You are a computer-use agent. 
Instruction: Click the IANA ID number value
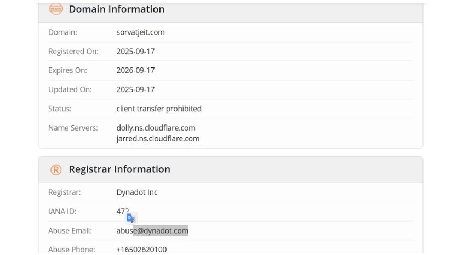coord(122,211)
